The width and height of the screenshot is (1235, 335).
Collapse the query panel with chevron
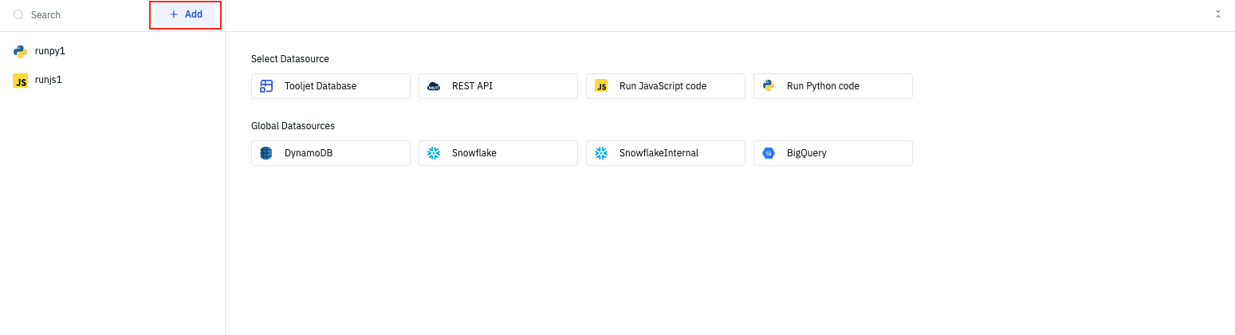[1217, 14]
